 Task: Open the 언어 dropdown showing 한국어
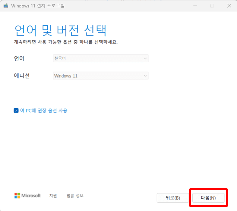101,59
